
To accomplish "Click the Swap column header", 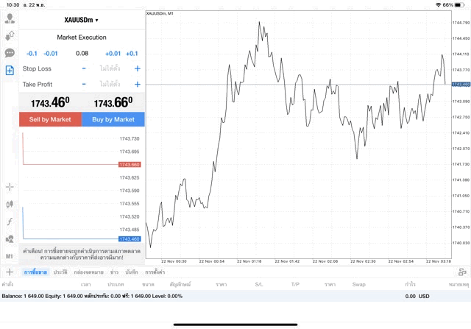I will 359,284.
